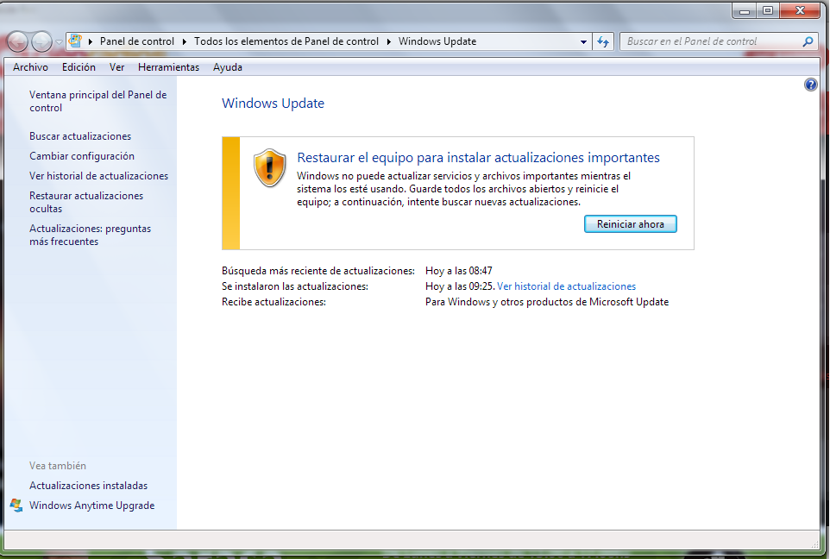
Task: Open the address bar history dropdown
Action: [583, 41]
